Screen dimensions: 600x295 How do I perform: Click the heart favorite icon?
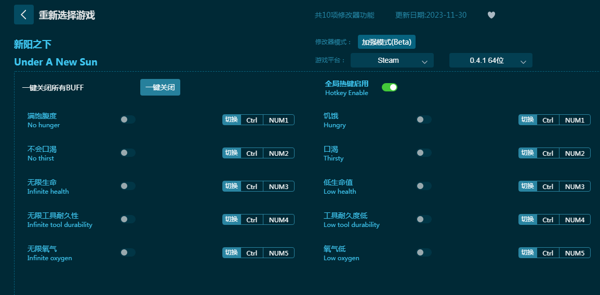491,15
